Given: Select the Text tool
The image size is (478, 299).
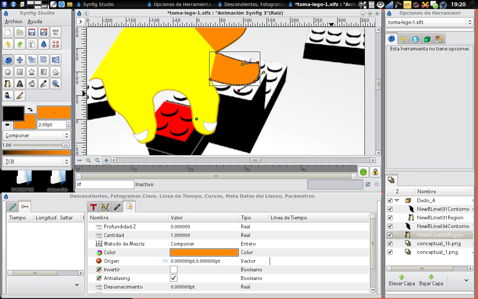Looking at the screenshot, I should pyautogui.click(x=20, y=84).
